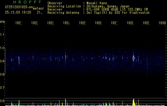Click the 1824 time axis label
Image resolution: width=167 pixels, height=106 pixels.
(66, 23)
